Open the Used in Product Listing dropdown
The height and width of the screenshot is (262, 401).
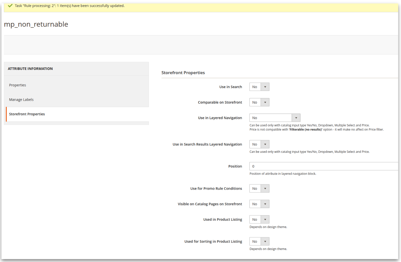(x=259, y=219)
